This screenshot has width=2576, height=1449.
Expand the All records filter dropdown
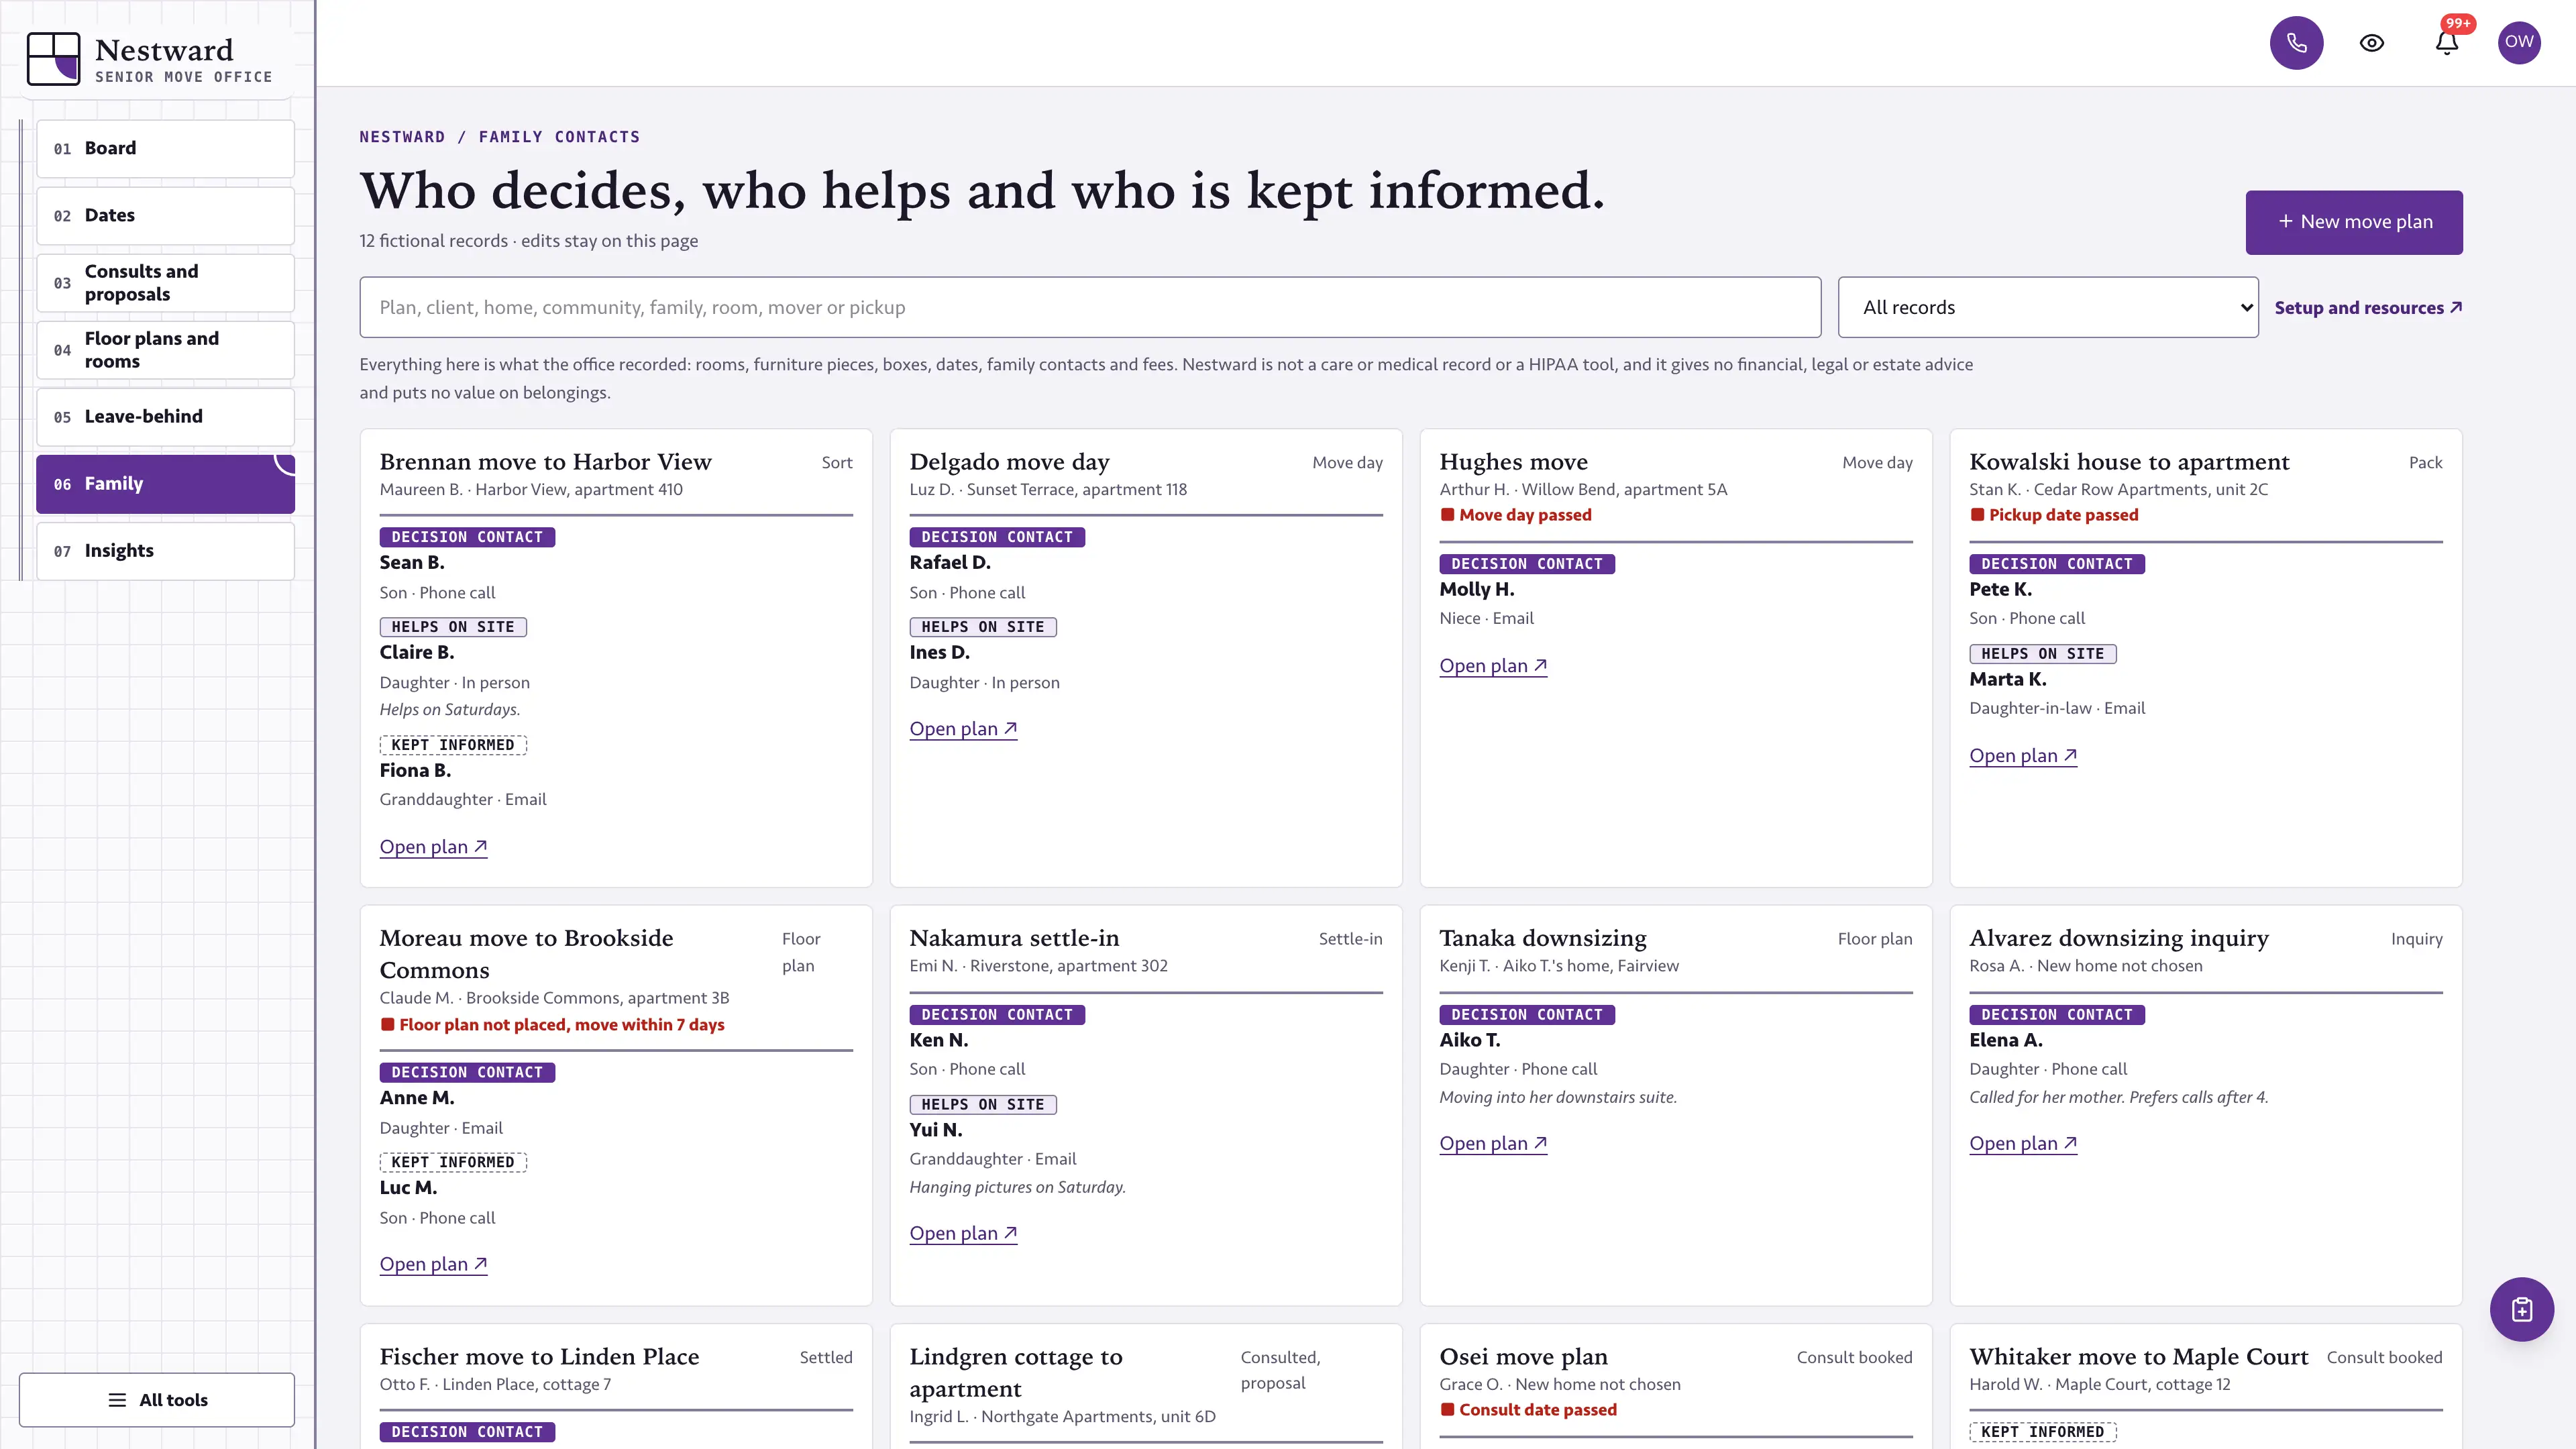pos(2048,307)
